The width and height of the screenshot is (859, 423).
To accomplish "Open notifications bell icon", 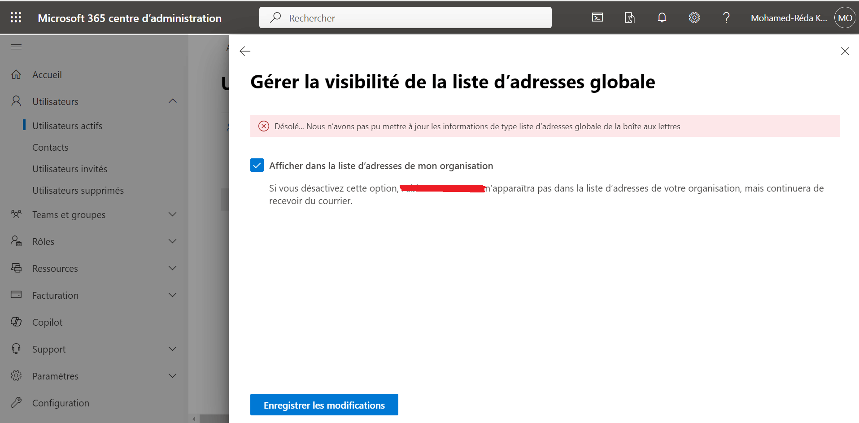I will (x=662, y=17).
